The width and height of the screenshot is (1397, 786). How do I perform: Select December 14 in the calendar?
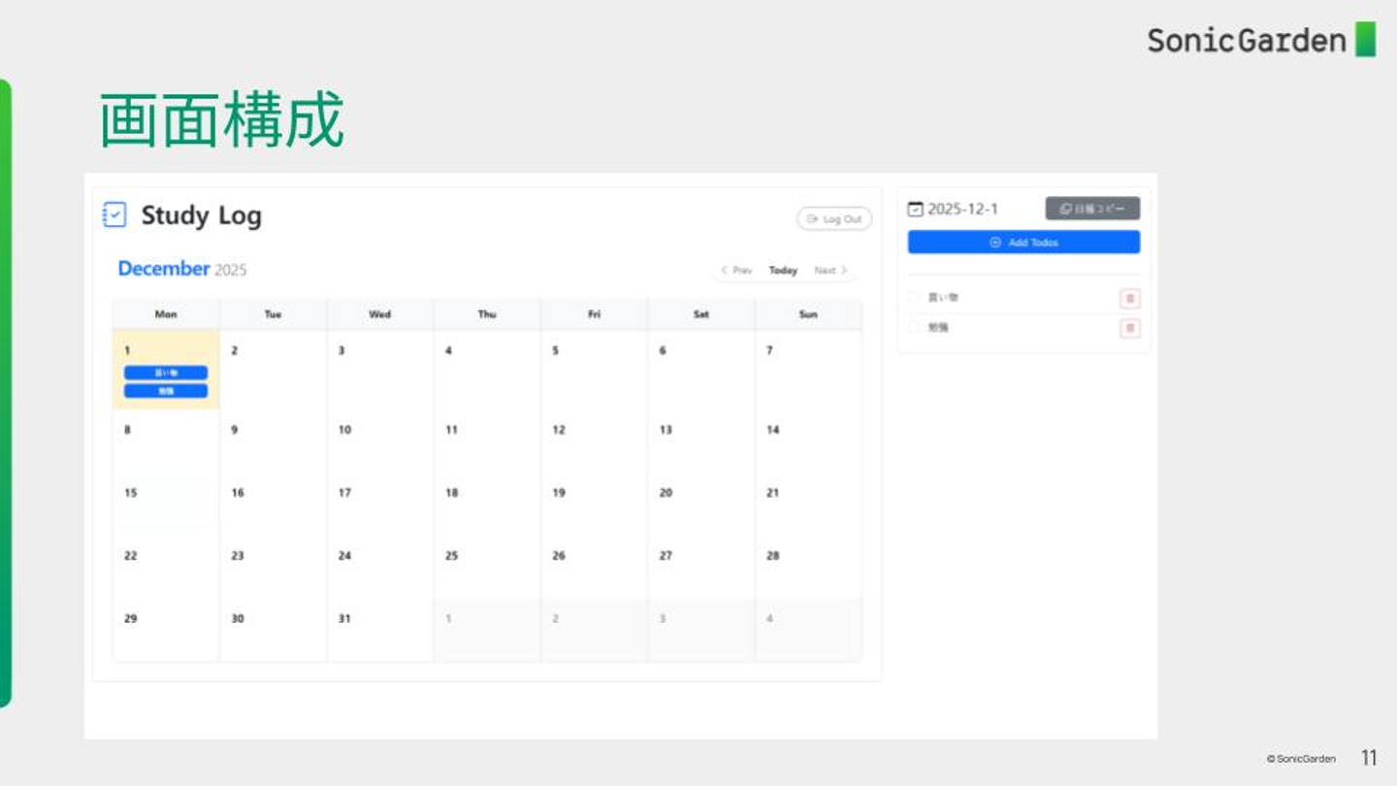pos(808,442)
